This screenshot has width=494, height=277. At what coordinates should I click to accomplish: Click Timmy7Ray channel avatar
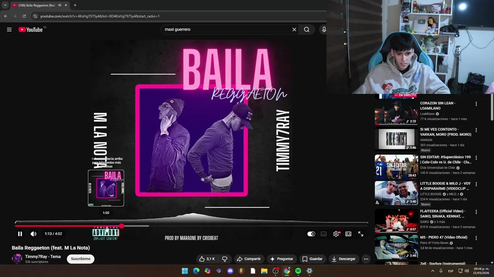tap(17, 259)
